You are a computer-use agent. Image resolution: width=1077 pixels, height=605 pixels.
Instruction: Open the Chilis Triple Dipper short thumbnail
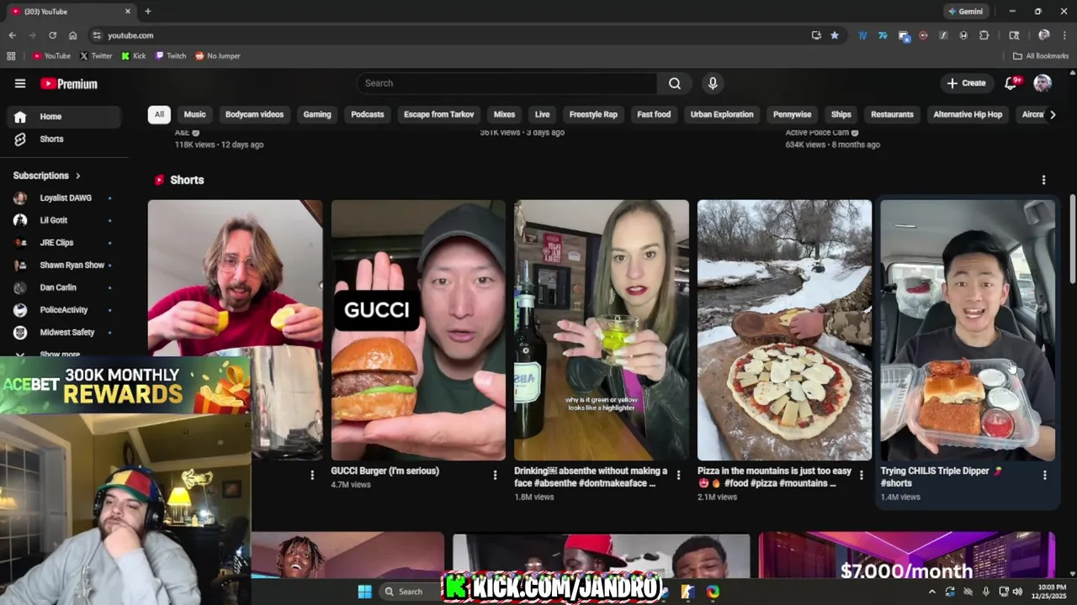point(968,329)
